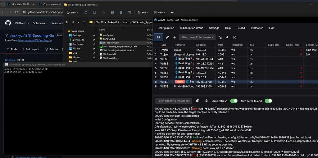
Task: Open the Actions tab on GitHub
Action: [x=51, y=49]
